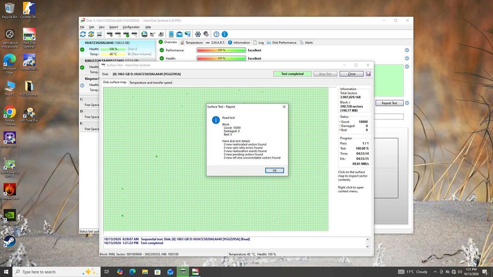Click Repeat Test button in main window

click(389, 103)
